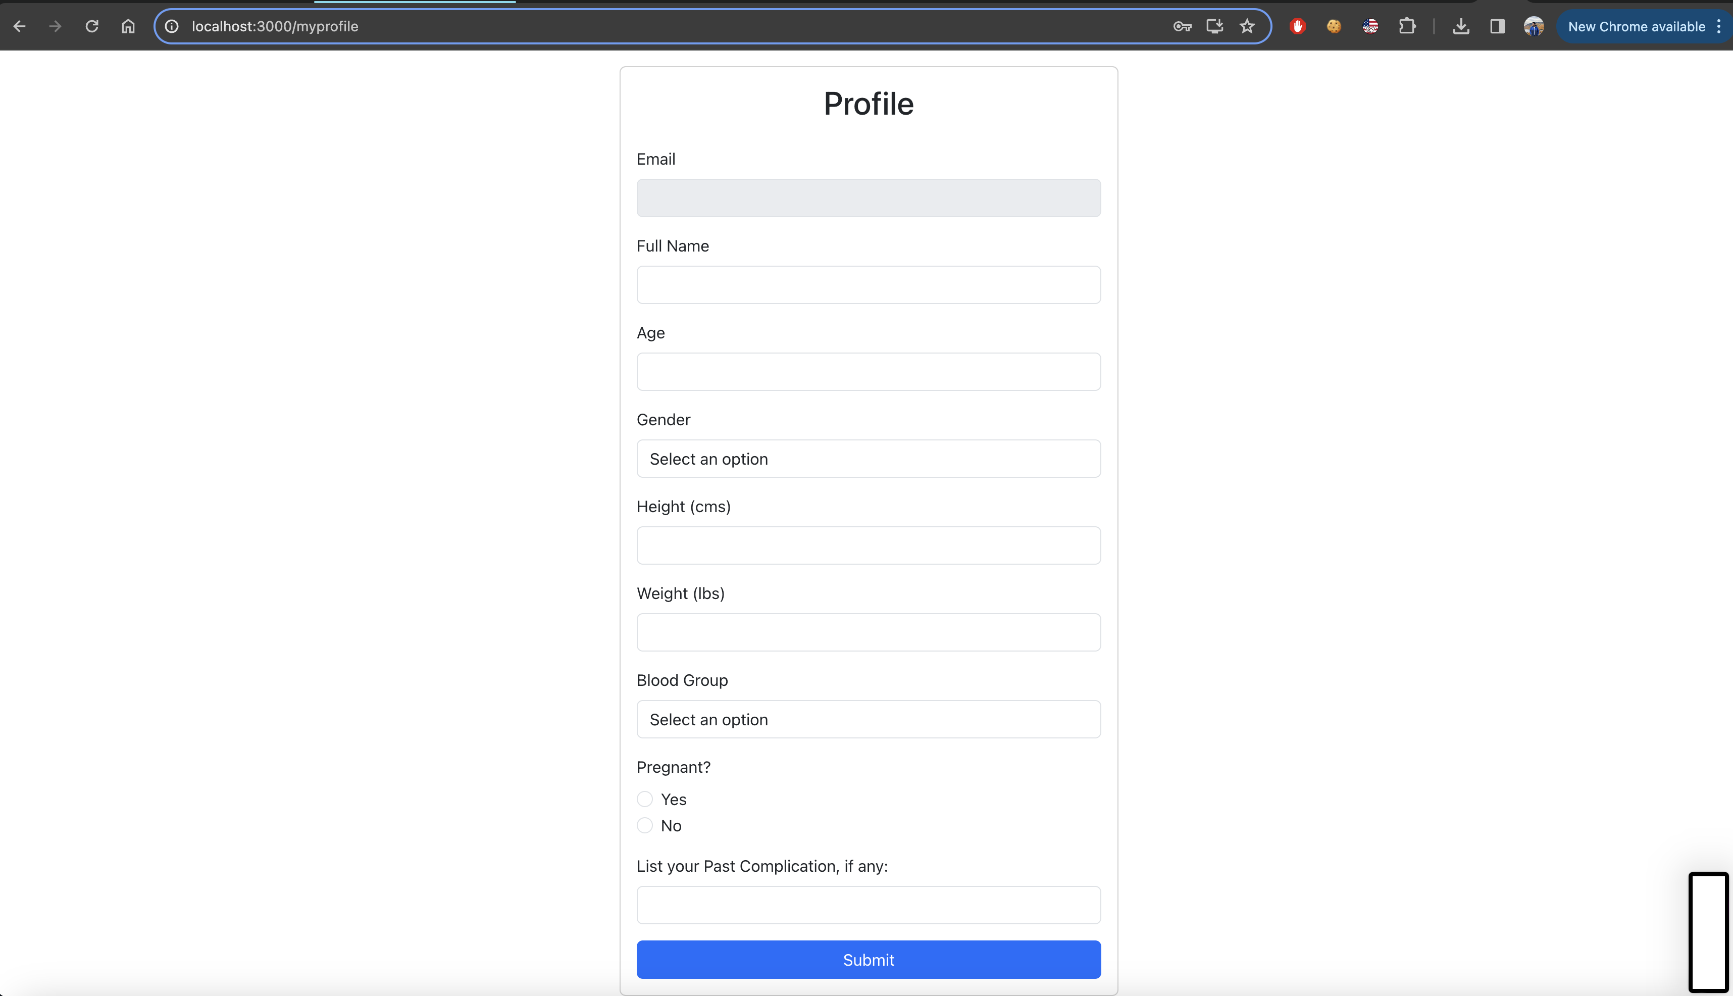Select Yes for Pregnant
This screenshot has width=1733, height=996.
[645, 799]
